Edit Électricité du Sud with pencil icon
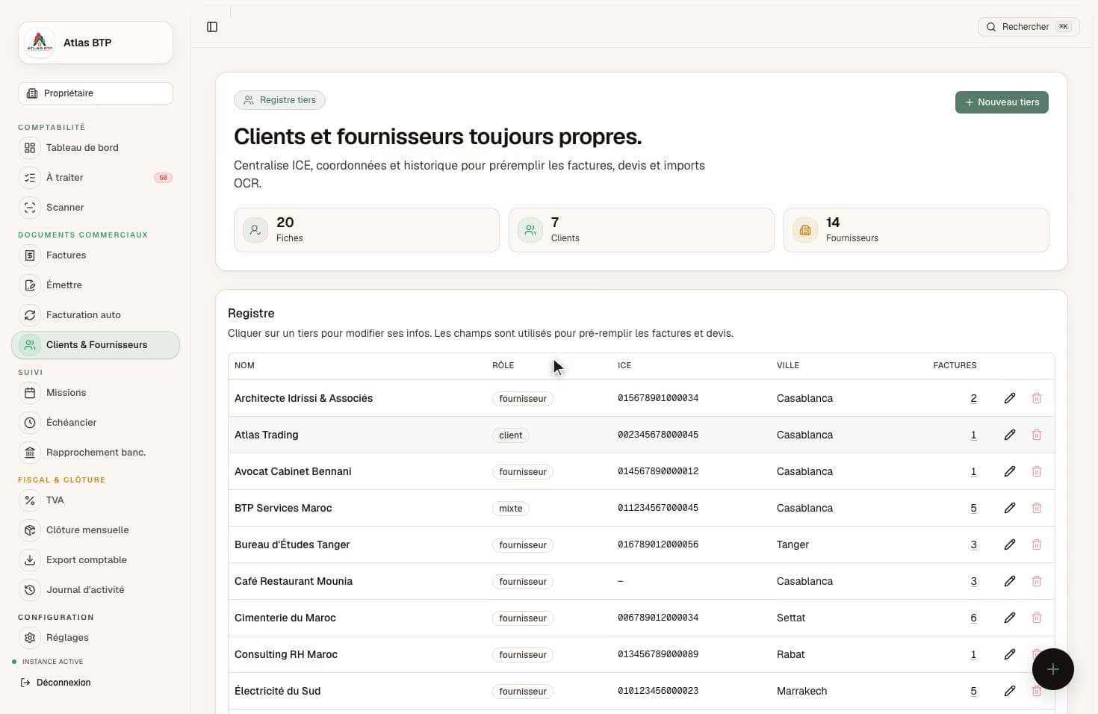 coord(1010,691)
